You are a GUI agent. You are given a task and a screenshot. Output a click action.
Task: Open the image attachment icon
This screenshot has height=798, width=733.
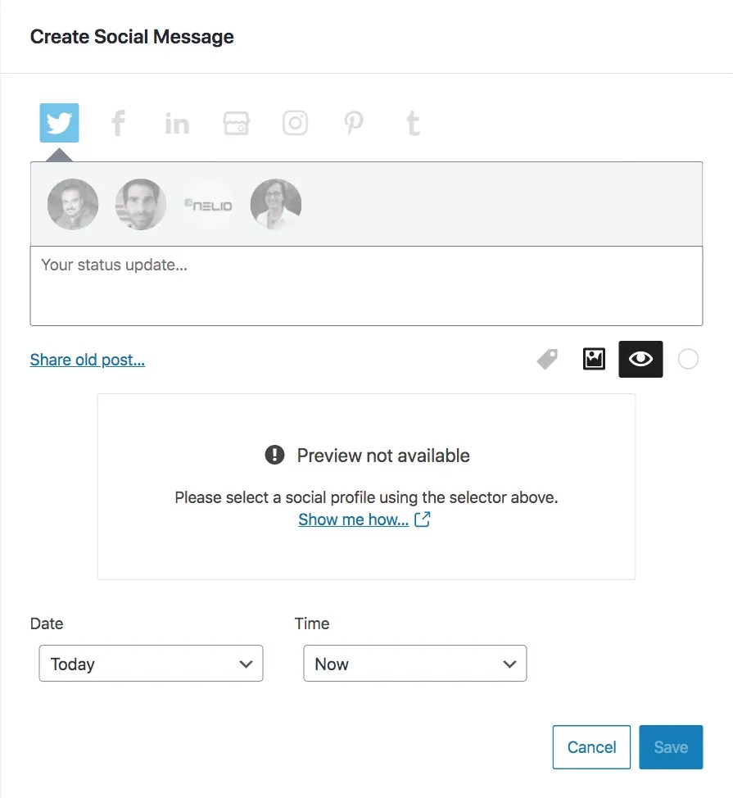593,359
